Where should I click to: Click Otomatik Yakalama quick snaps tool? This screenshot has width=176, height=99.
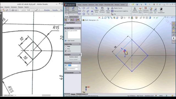146,10
